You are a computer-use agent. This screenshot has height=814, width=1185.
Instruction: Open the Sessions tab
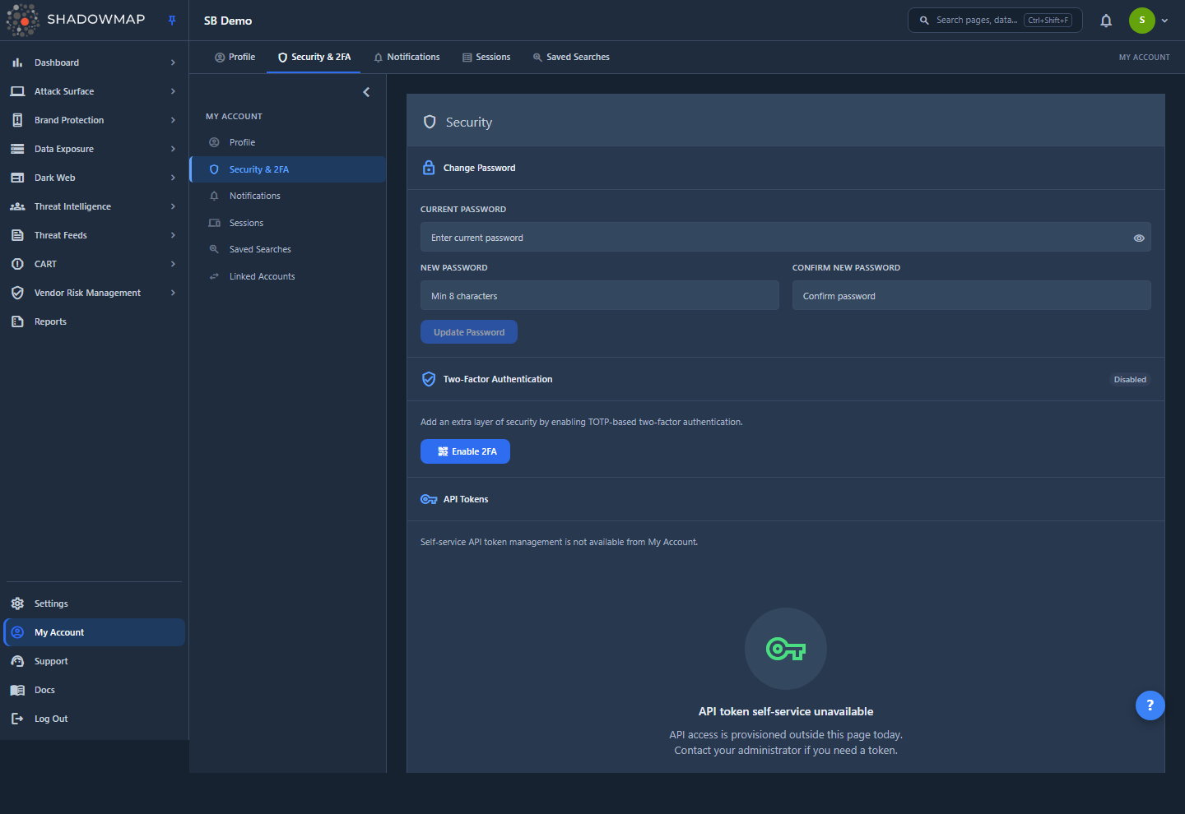(x=486, y=57)
